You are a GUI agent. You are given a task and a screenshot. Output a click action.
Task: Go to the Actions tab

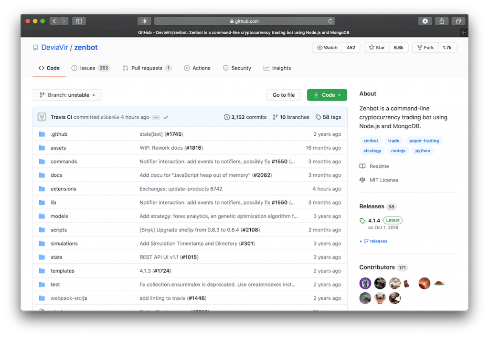(197, 68)
